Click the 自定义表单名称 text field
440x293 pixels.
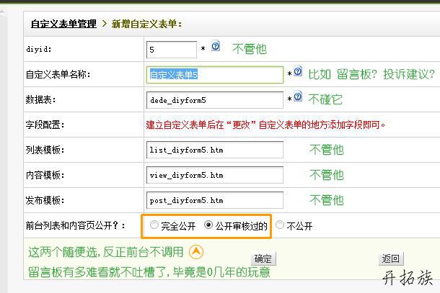(215, 75)
